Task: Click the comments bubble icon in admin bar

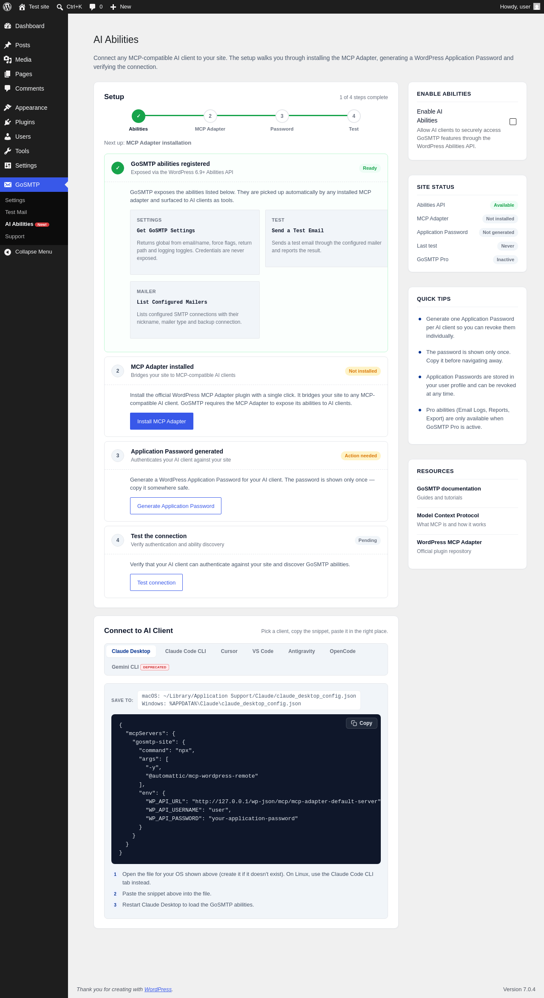Action: pos(92,7)
